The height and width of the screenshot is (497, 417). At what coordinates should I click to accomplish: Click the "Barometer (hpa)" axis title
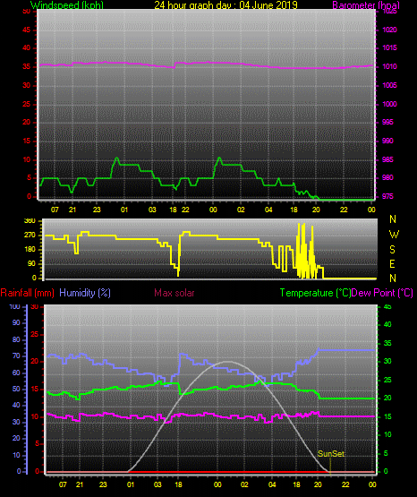[x=366, y=4]
